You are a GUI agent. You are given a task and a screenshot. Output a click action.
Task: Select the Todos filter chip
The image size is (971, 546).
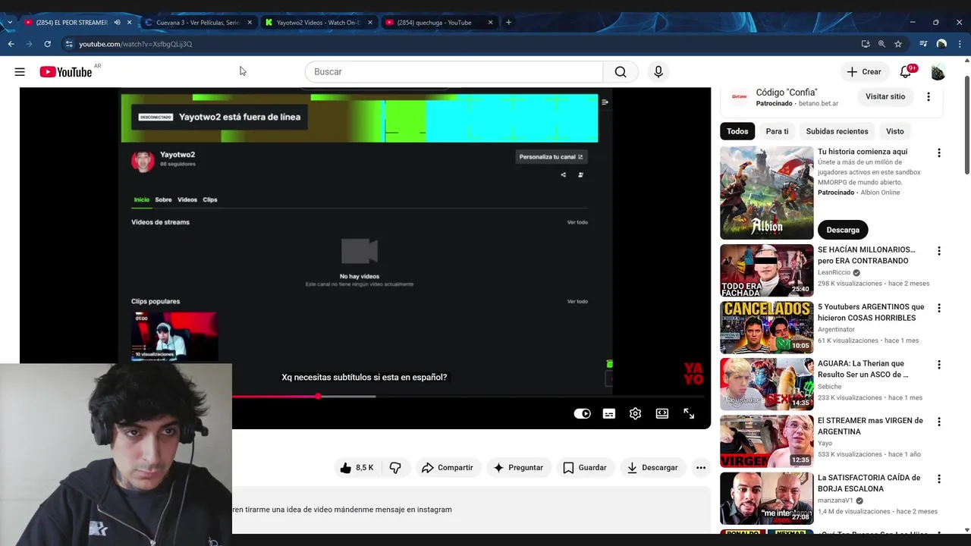click(737, 131)
